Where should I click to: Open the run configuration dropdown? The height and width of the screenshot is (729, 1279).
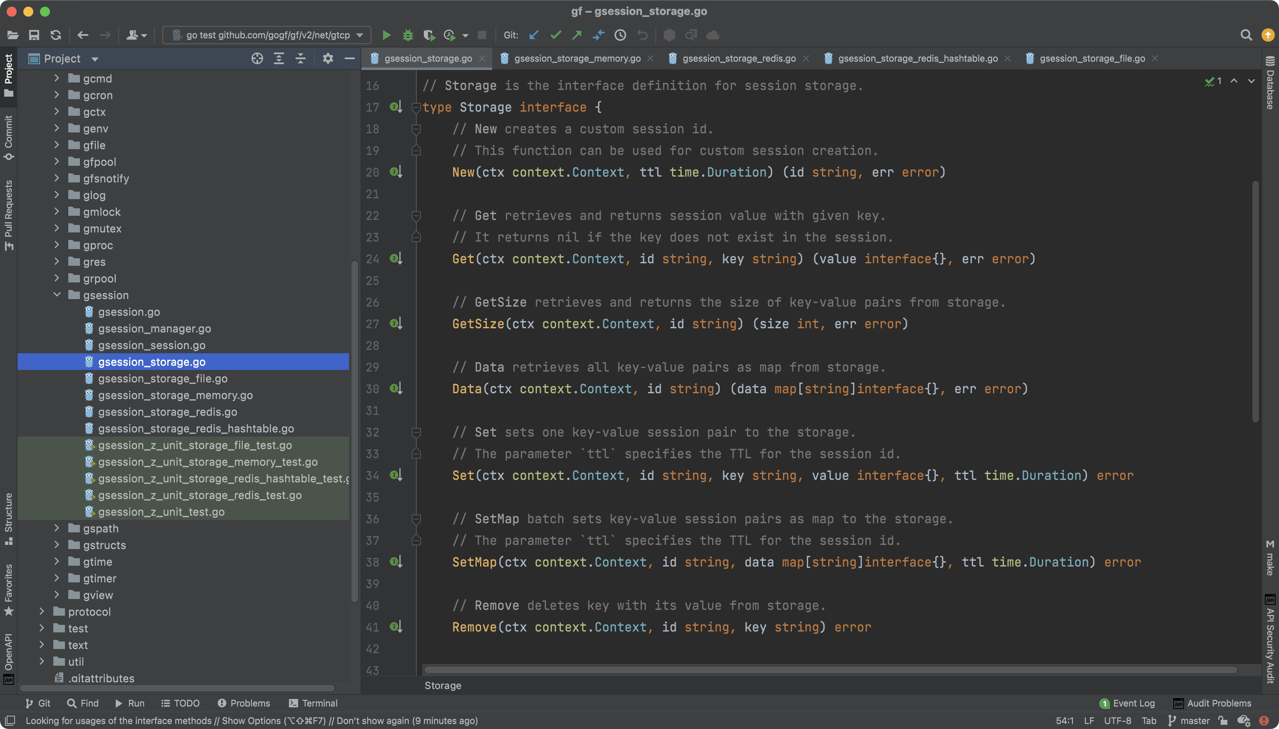pyautogui.click(x=267, y=35)
